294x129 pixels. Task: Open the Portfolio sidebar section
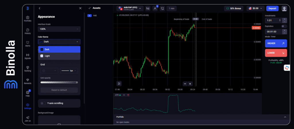pyautogui.click(x=28, y=18)
